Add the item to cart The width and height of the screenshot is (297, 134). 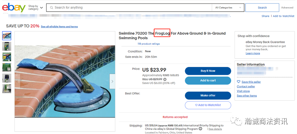pyautogui.click(x=208, y=80)
